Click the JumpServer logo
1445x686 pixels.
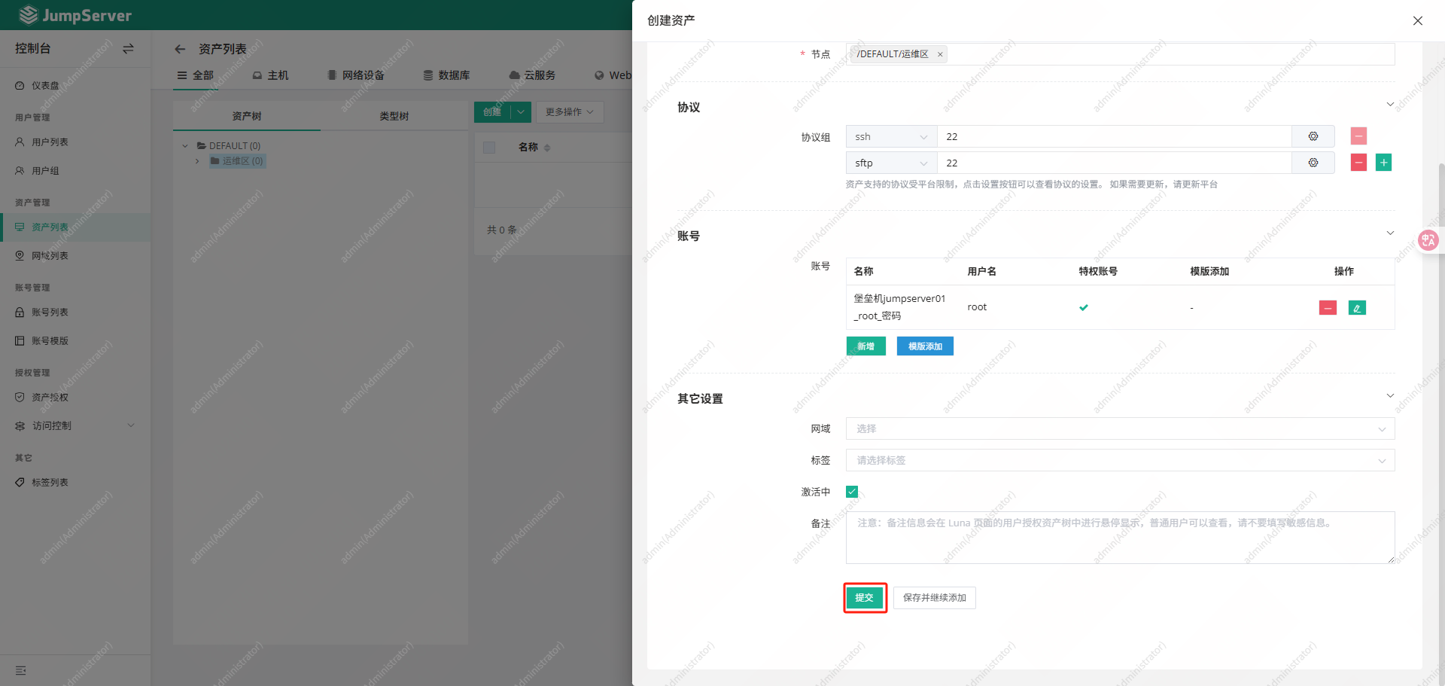click(75, 15)
